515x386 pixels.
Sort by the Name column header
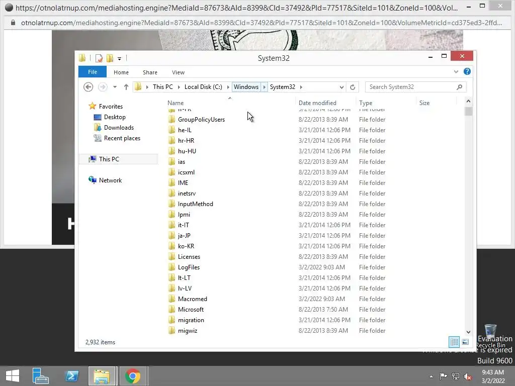pos(231,103)
